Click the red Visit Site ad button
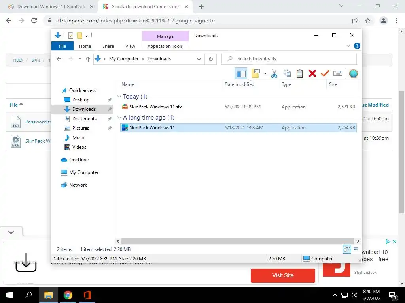Image resolution: width=405 pixels, height=303 pixels. point(283,275)
